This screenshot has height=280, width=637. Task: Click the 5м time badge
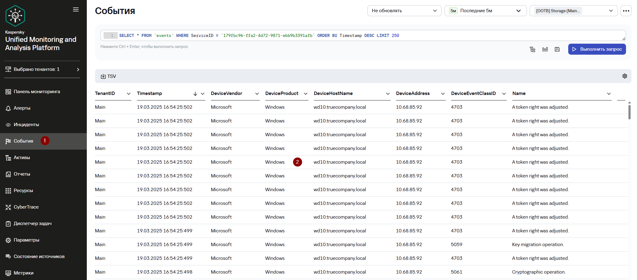tap(453, 11)
